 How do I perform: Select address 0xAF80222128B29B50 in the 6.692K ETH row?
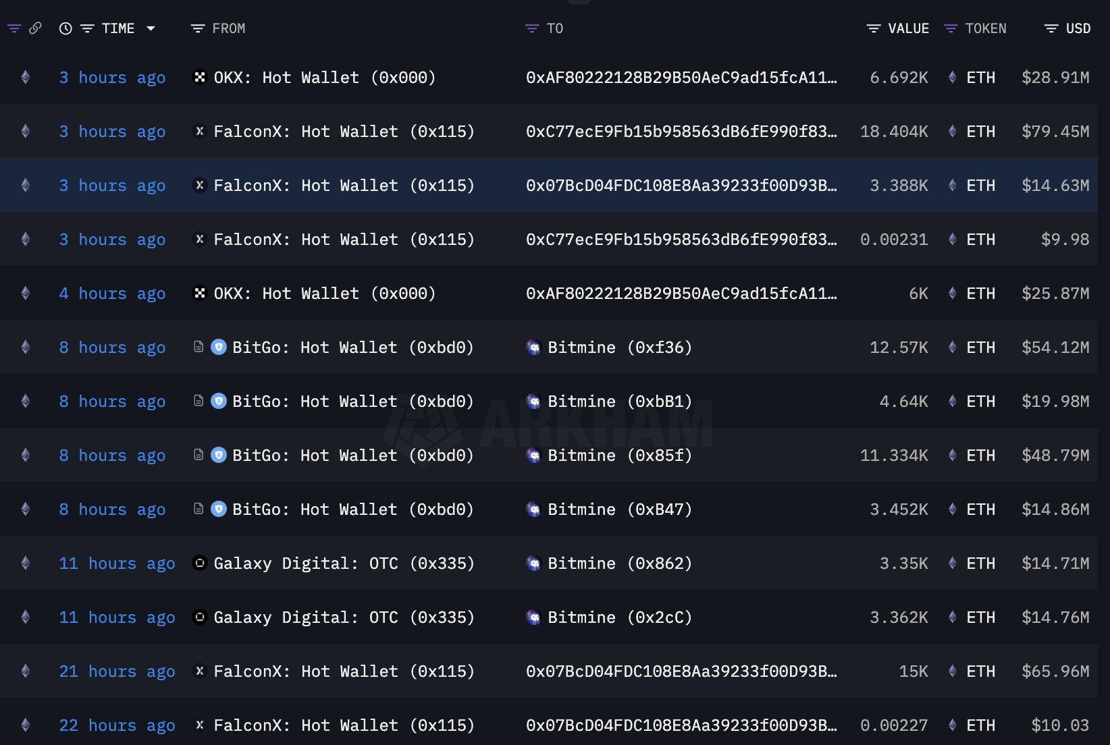681,78
